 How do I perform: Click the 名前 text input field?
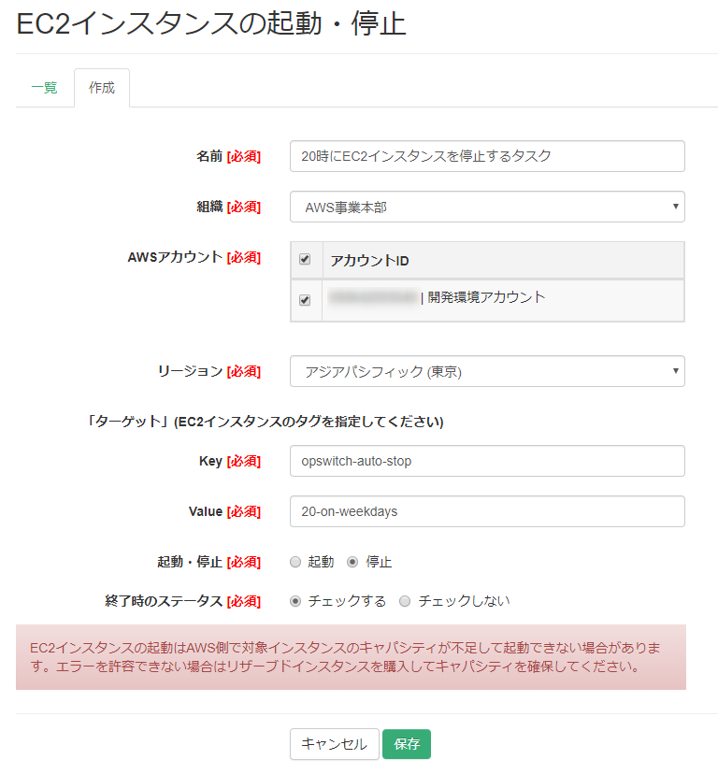pyautogui.click(x=486, y=156)
